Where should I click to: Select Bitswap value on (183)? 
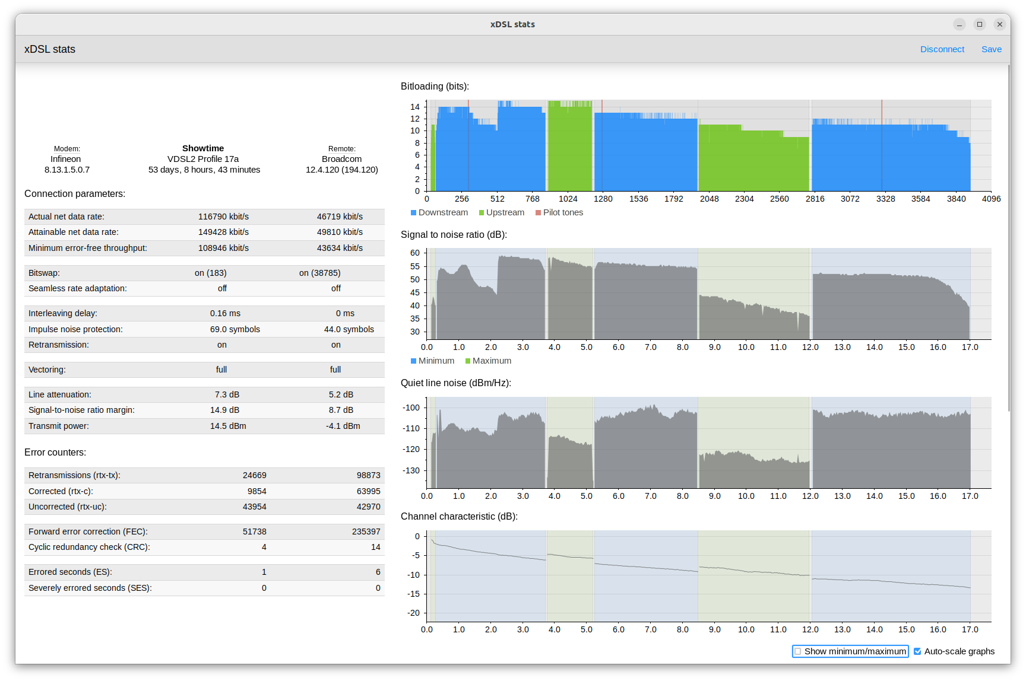(x=211, y=273)
